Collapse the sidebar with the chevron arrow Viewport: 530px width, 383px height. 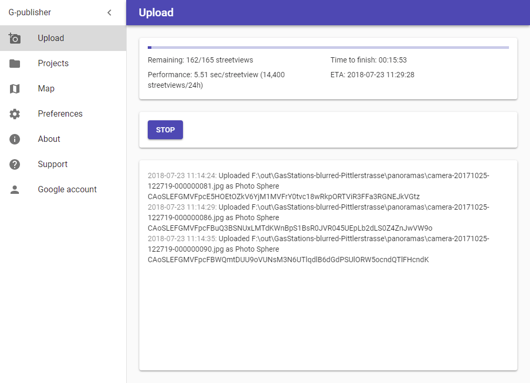pyautogui.click(x=109, y=13)
